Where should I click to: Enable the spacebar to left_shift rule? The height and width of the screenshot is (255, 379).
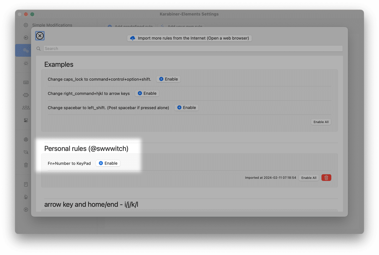(x=186, y=107)
